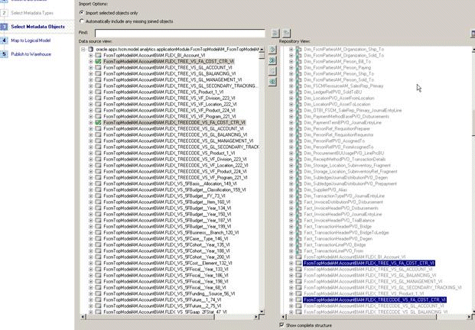Expand Dim_FscmPartiesAM_Person_Paying in repository view
The height and width of the screenshot is (330, 475).
(x=291, y=67)
